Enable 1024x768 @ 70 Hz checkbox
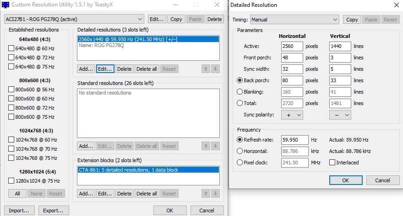 click(x=11, y=149)
